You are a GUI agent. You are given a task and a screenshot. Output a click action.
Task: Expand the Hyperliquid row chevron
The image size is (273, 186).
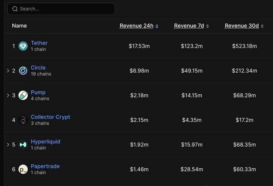[x=8, y=145]
